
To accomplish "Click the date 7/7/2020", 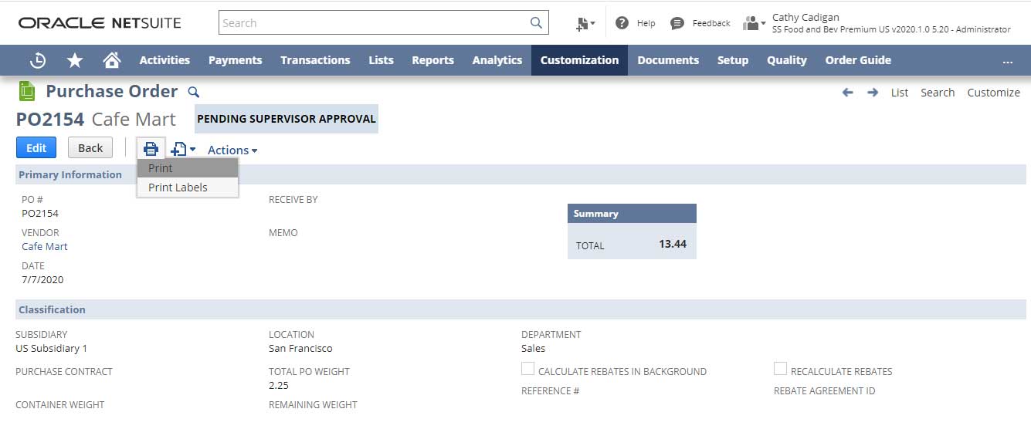I will click(42, 279).
